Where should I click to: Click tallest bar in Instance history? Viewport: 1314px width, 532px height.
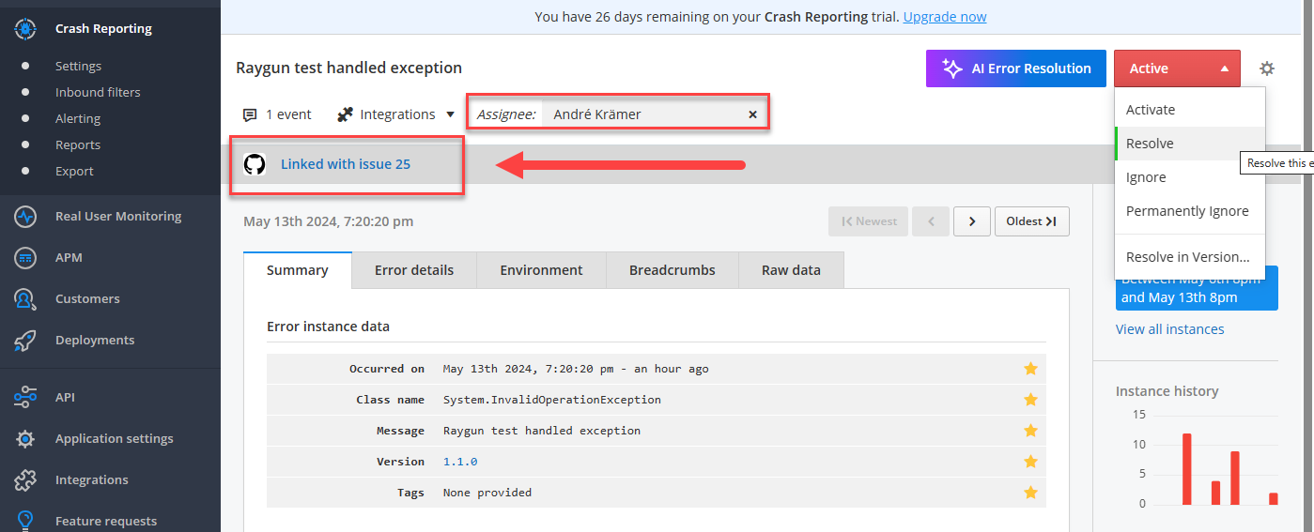[1187, 468]
